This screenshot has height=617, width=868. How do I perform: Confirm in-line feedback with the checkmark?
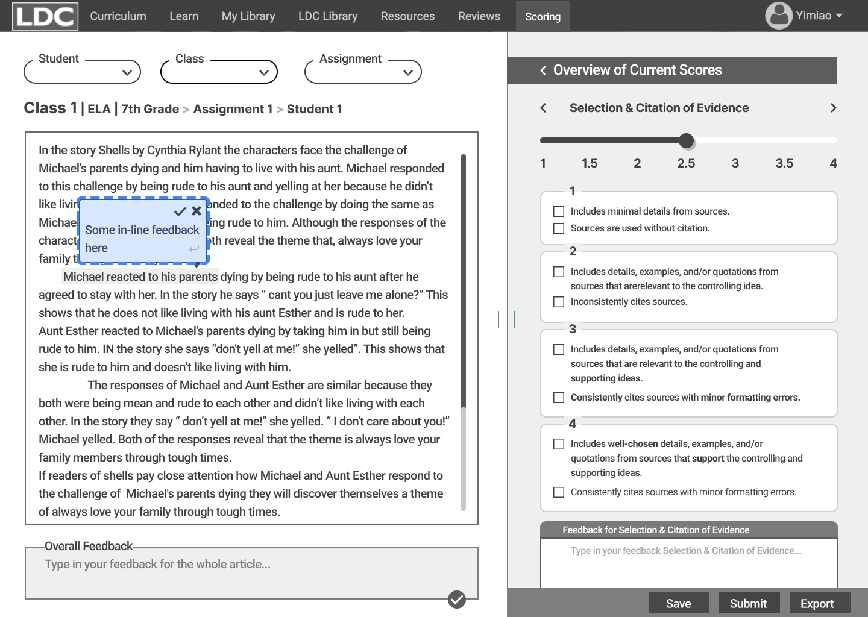[x=180, y=211]
